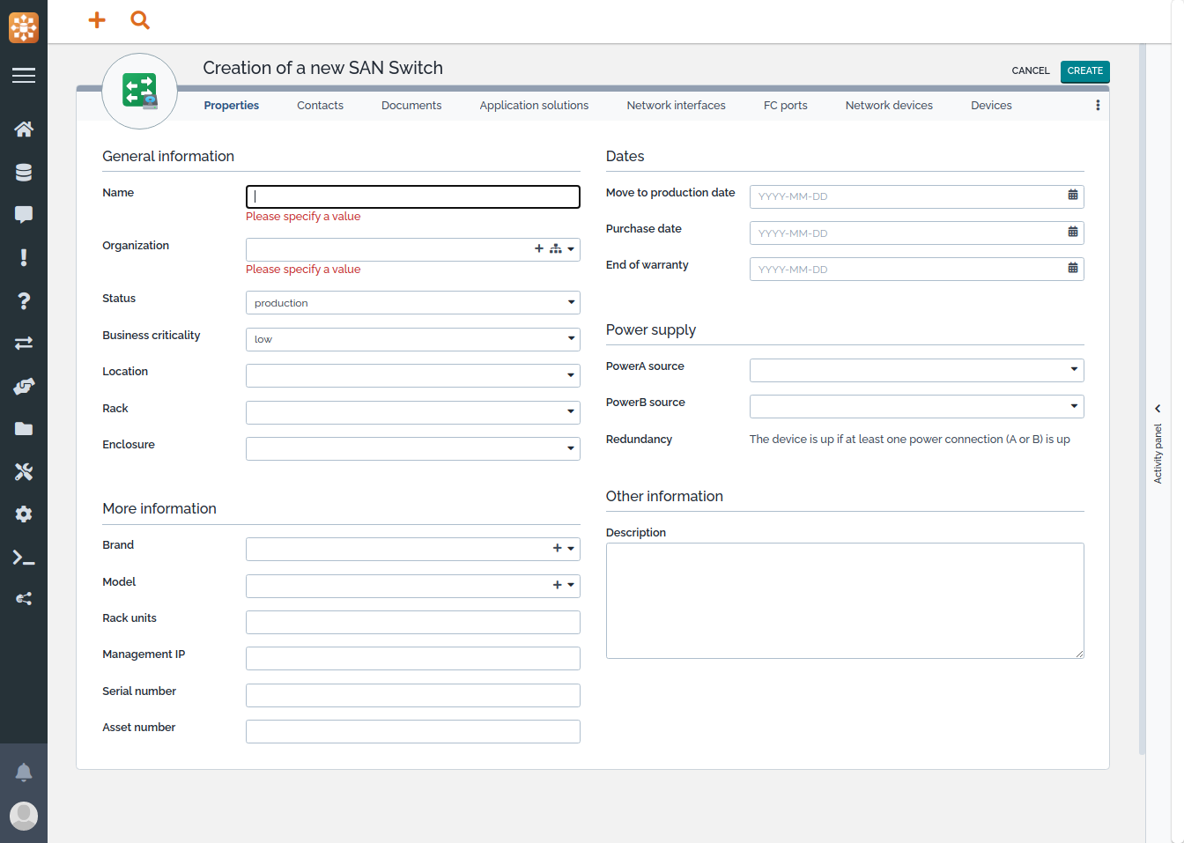1184x843 pixels.
Task: Open the global search magnifier icon
Action: (139, 19)
